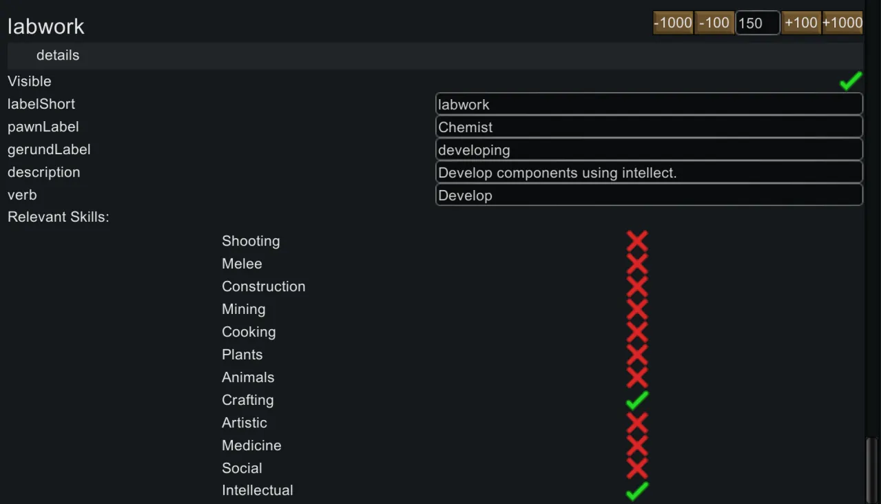Enable Mining as a relevant skill
The image size is (881, 504).
637,309
